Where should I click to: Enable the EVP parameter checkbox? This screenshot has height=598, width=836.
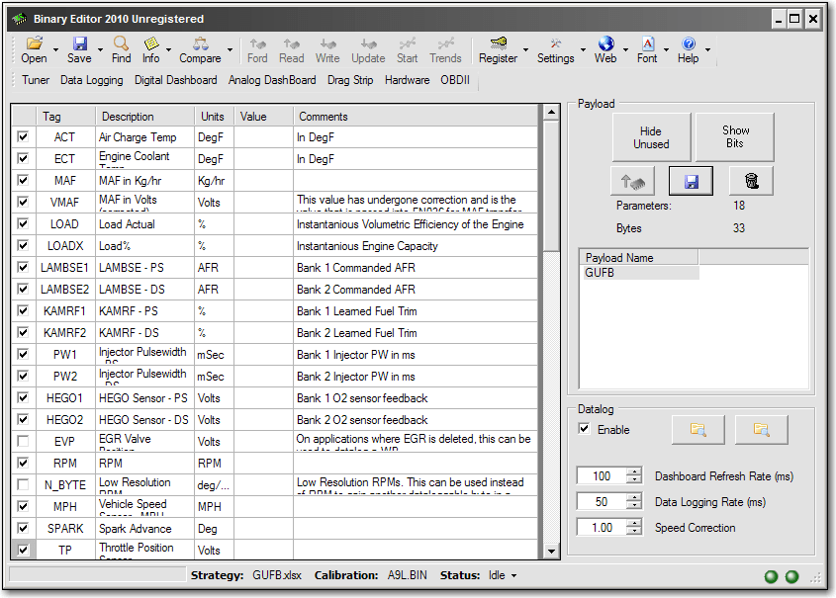tap(23, 441)
